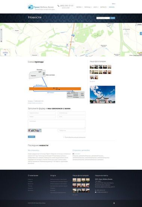Viewport: 142px width, 207px height.
Task: Open the Все фото link in the sidebar gallery
Action: (92, 81)
